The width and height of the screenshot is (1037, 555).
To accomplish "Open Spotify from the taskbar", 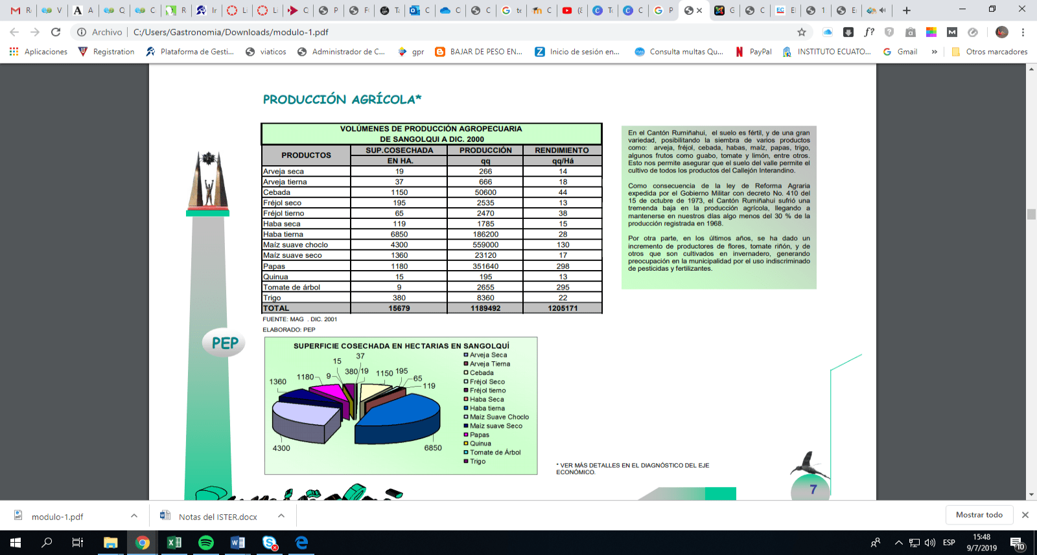I will (206, 543).
